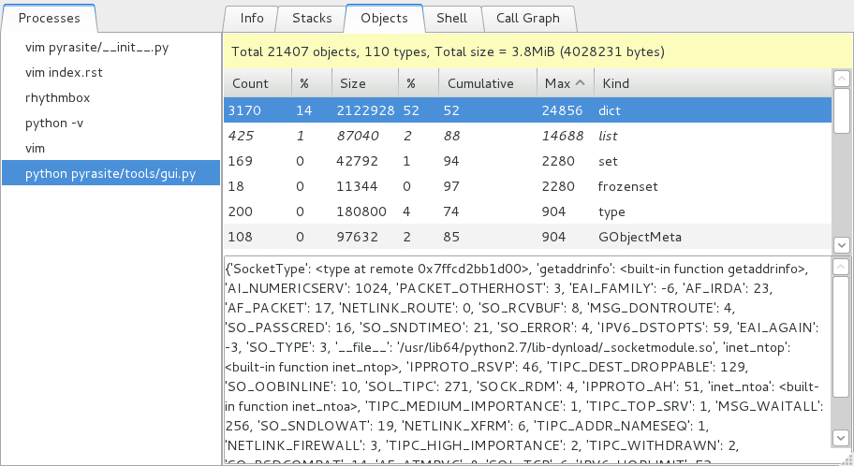Click into the object detail text view
The width and height of the screenshot is (854, 466).
(x=527, y=360)
